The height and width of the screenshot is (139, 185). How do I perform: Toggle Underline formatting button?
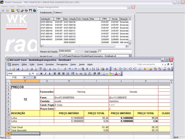(49, 74)
